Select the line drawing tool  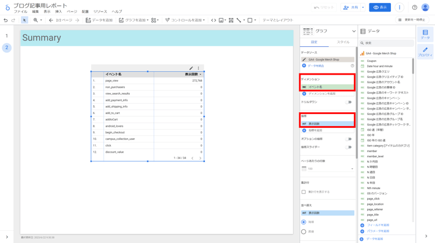point(238,20)
